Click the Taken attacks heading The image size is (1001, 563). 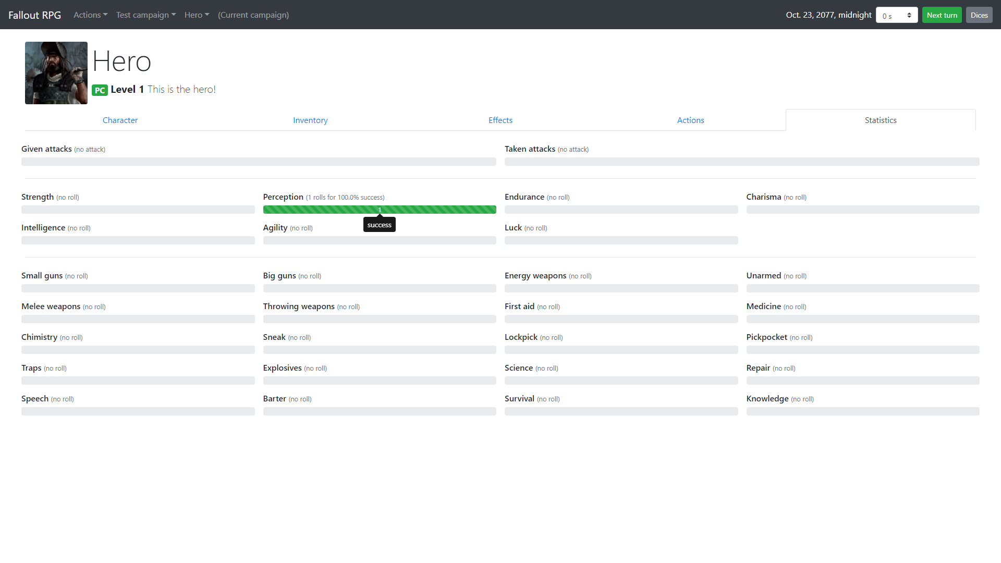point(530,149)
